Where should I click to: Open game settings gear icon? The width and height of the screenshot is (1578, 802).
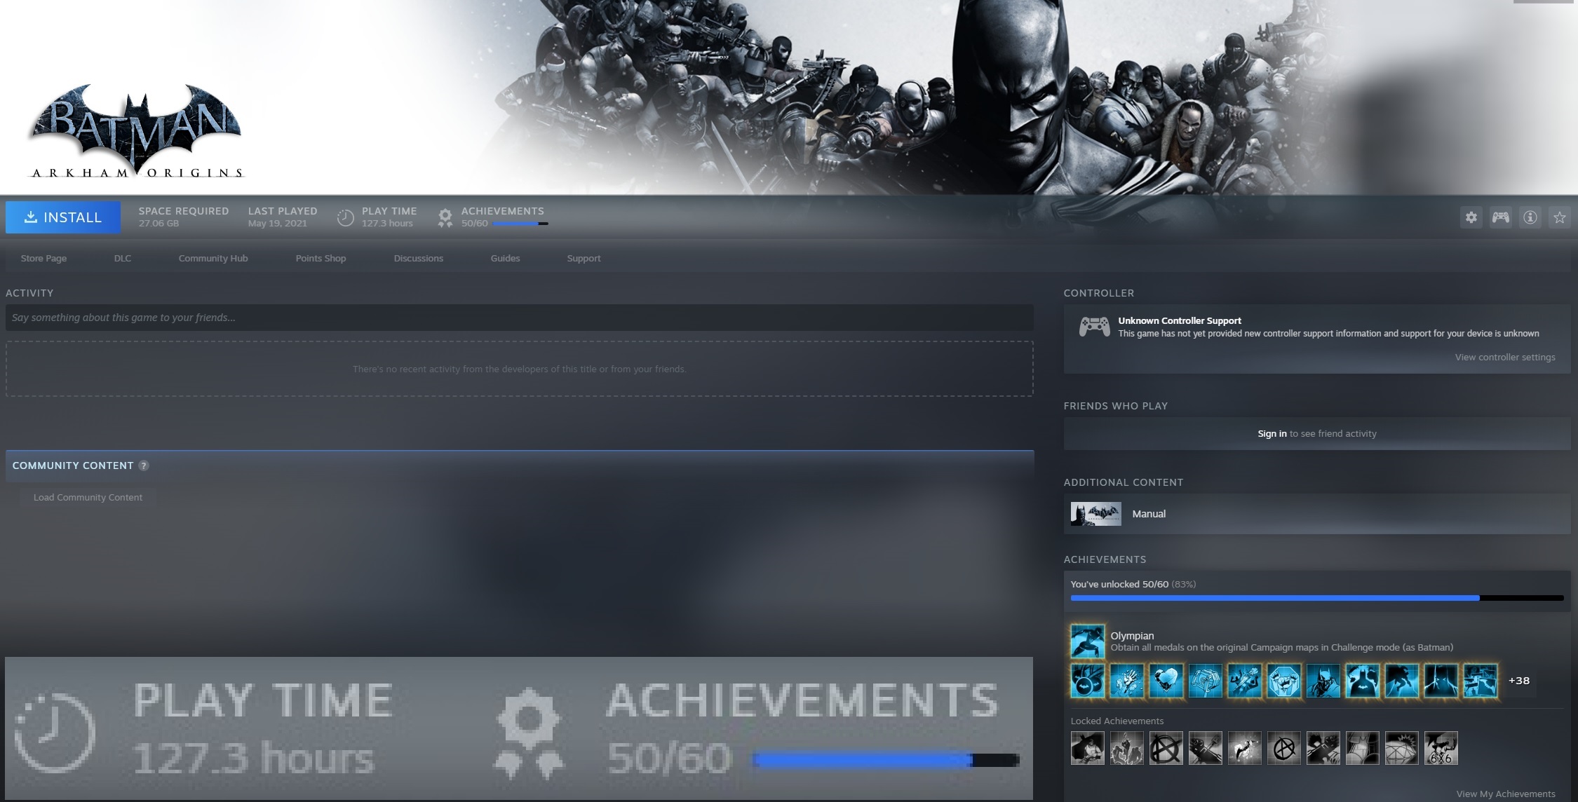tap(1471, 217)
